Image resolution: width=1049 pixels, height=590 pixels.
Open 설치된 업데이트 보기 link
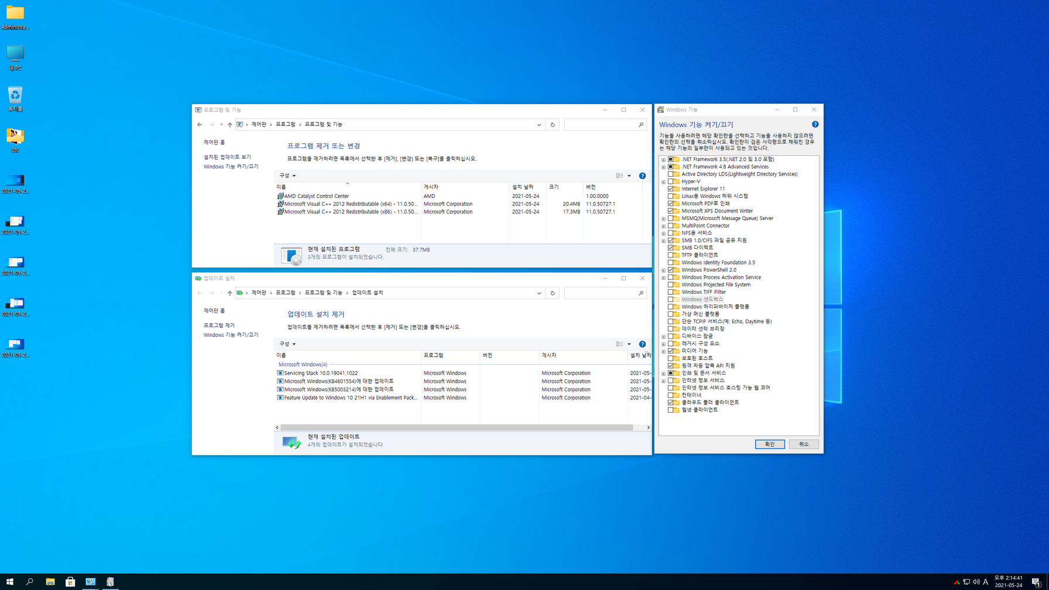[x=227, y=157]
